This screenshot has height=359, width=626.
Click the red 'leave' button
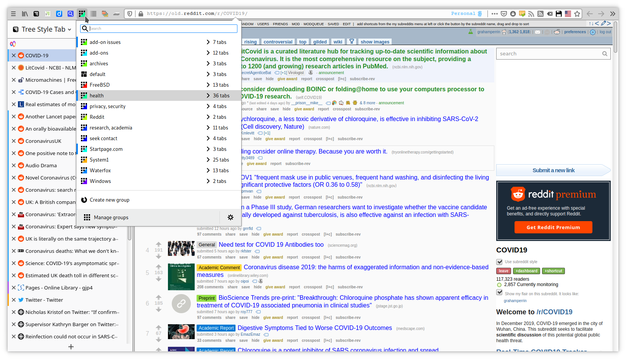click(x=503, y=271)
